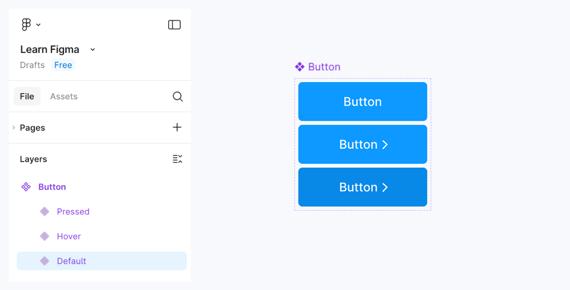Add a new page with the plus icon
The height and width of the screenshot is (290, 570).
(x=177, y=127)
